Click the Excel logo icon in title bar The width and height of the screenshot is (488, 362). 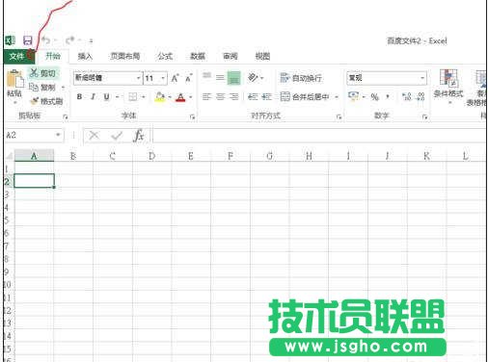(10, 40)
